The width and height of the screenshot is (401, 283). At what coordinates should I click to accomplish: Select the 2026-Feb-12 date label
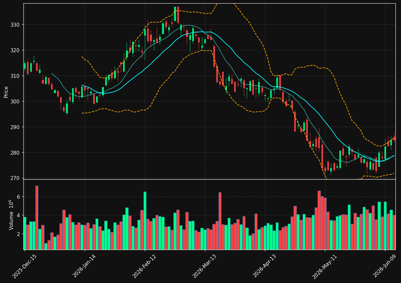[x=145, y=266]
